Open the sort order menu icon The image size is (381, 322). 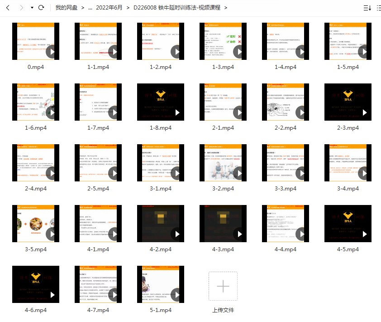(367, 8)
